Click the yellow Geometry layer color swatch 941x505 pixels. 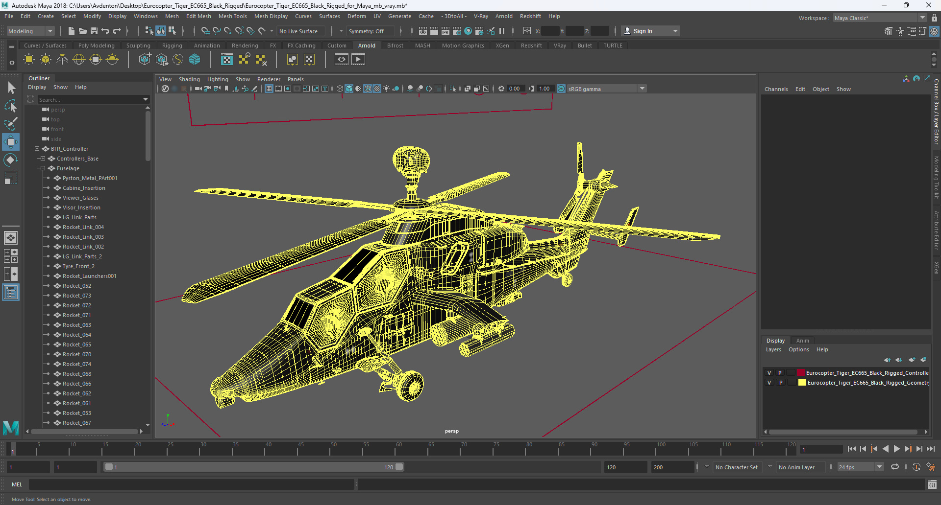coord(802,383)
